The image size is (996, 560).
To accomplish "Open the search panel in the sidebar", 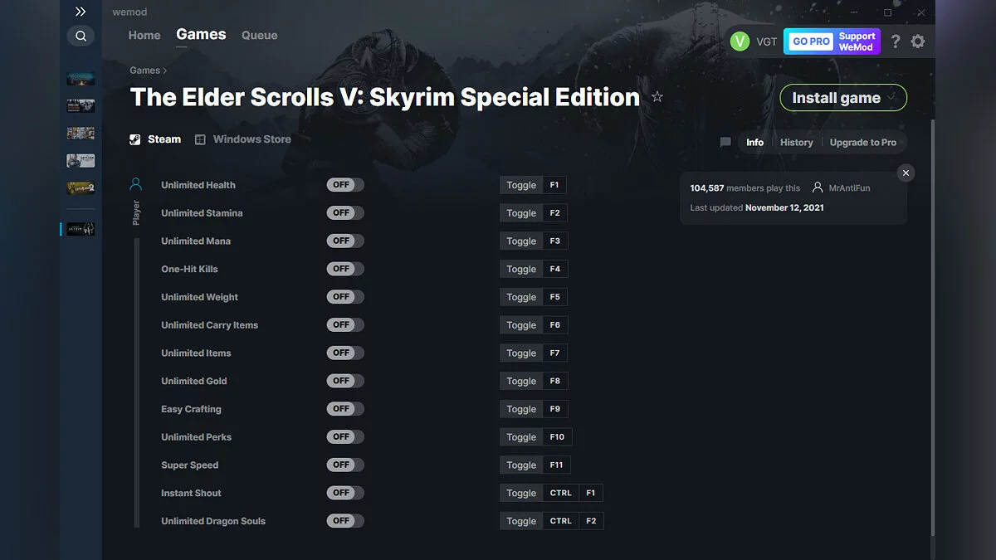I will click(x=81, y=36).
